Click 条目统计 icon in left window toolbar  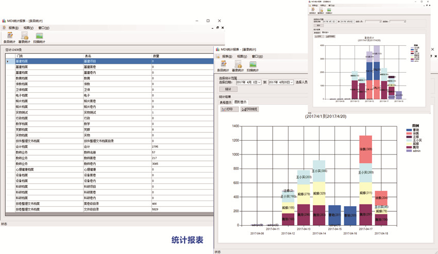[x=10, y=38]
